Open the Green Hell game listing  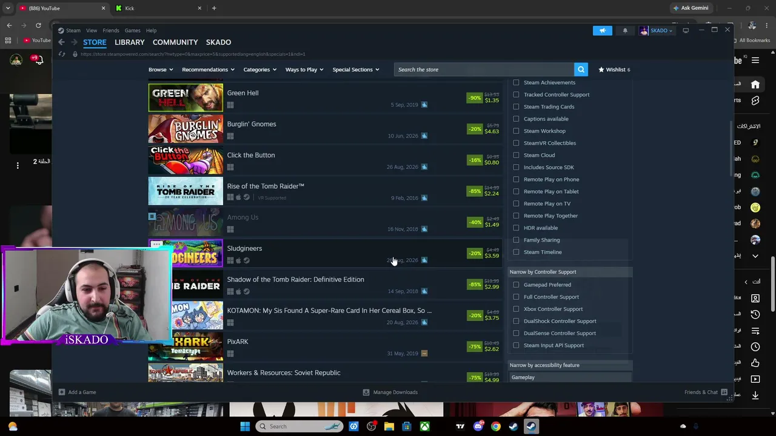(x=325, y=98)
